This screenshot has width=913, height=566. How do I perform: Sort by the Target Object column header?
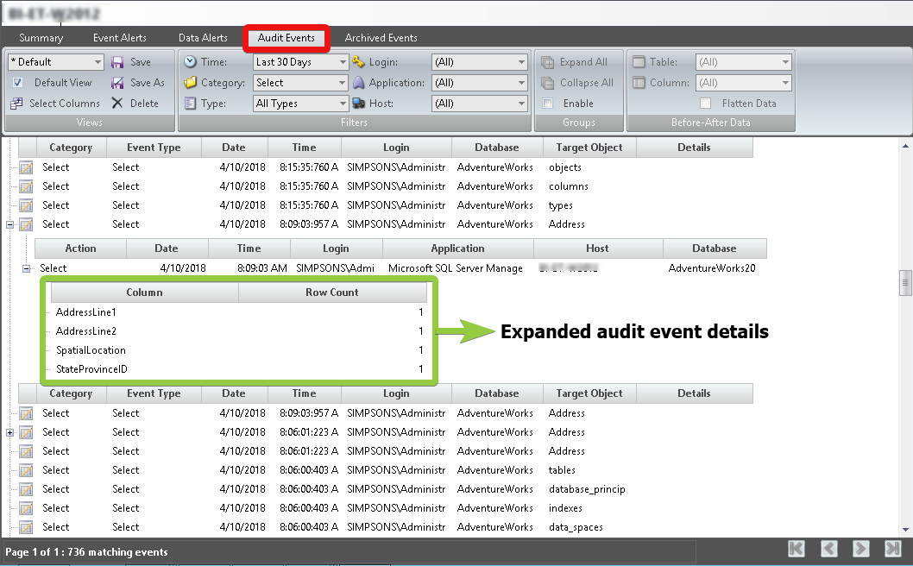(x=589, y=148)
